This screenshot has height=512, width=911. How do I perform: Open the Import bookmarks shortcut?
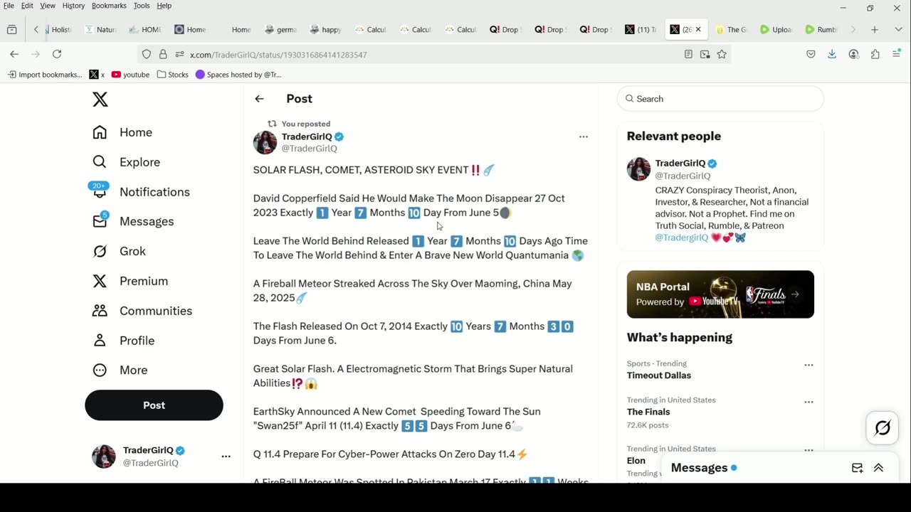pyautogui.click(x=44, y=75)
